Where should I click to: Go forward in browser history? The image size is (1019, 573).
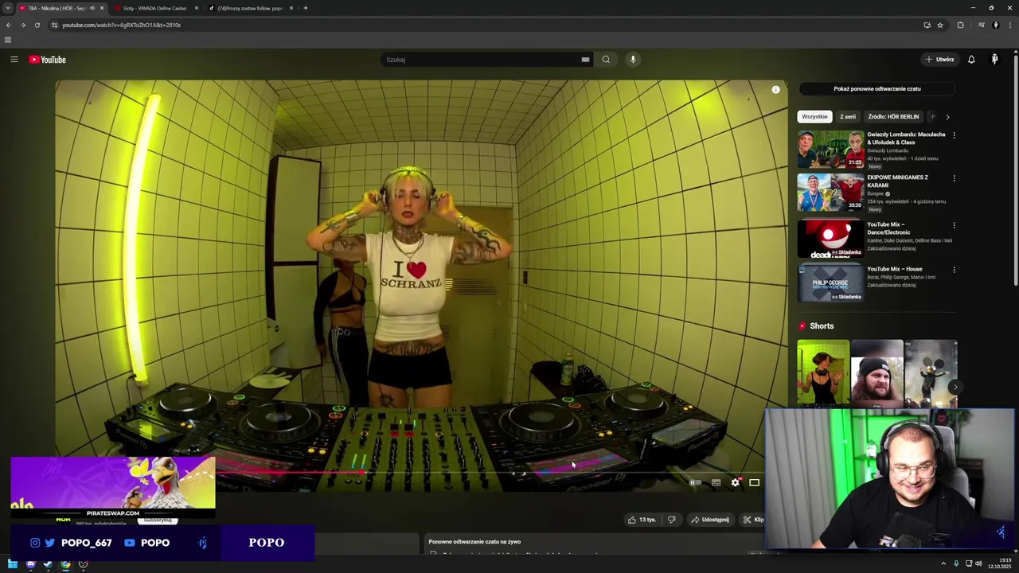click(x=22, y=25)
